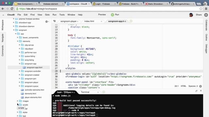Open the Window menu
The image size is (209, 117).
[71, 15]
